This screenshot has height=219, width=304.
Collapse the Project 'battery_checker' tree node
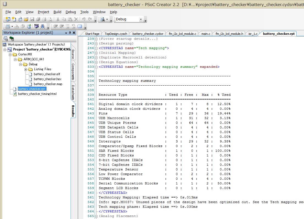[5, 50]
